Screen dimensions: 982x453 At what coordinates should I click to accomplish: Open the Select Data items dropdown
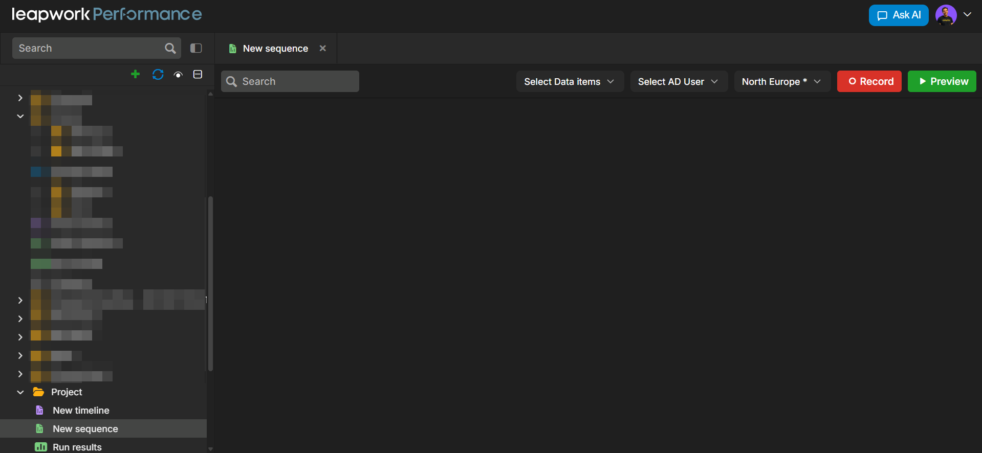click(570, 82)
